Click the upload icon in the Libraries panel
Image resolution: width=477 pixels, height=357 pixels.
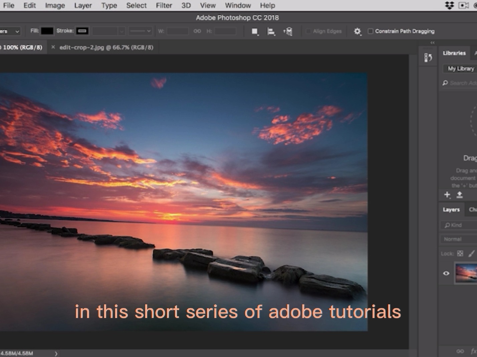460,195
